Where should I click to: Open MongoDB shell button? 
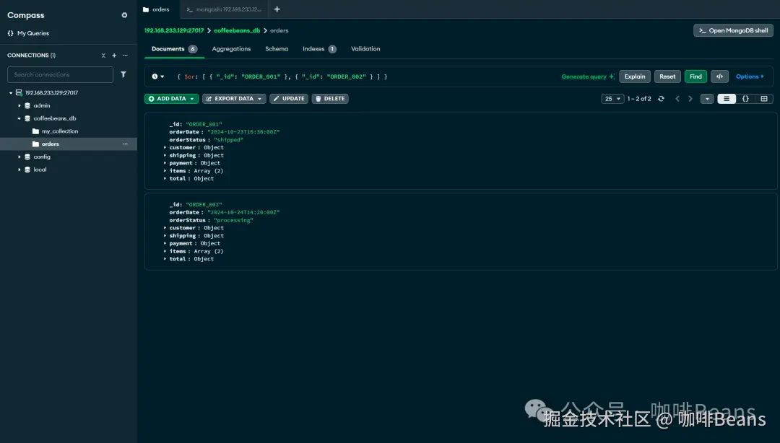coord(733,31)
